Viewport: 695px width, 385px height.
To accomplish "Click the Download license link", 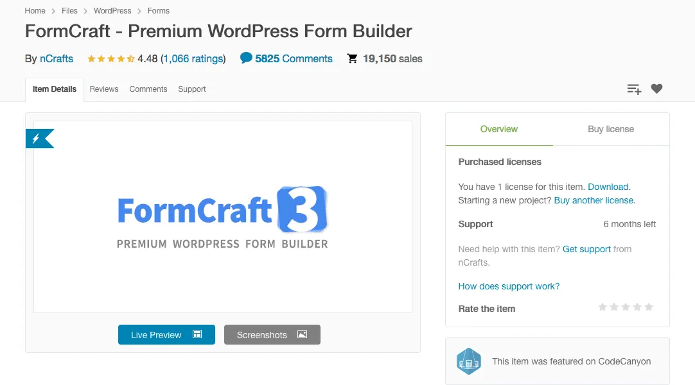I will tap(608, 187).
